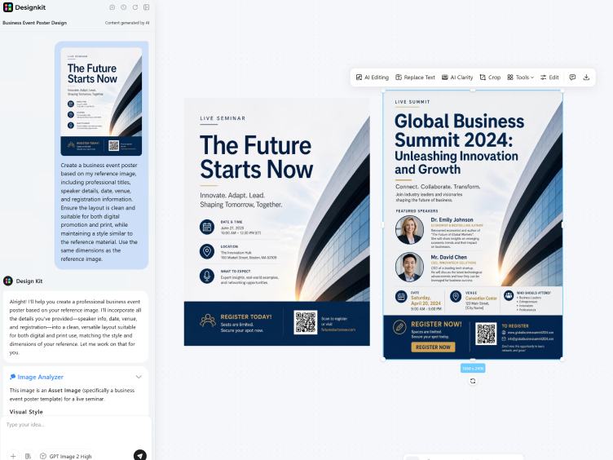Open the GPT Image 2 High model selector
Image resolution: width=613 pixels, height=460 pixels.
pyautogui.click(x=66, y=456)
